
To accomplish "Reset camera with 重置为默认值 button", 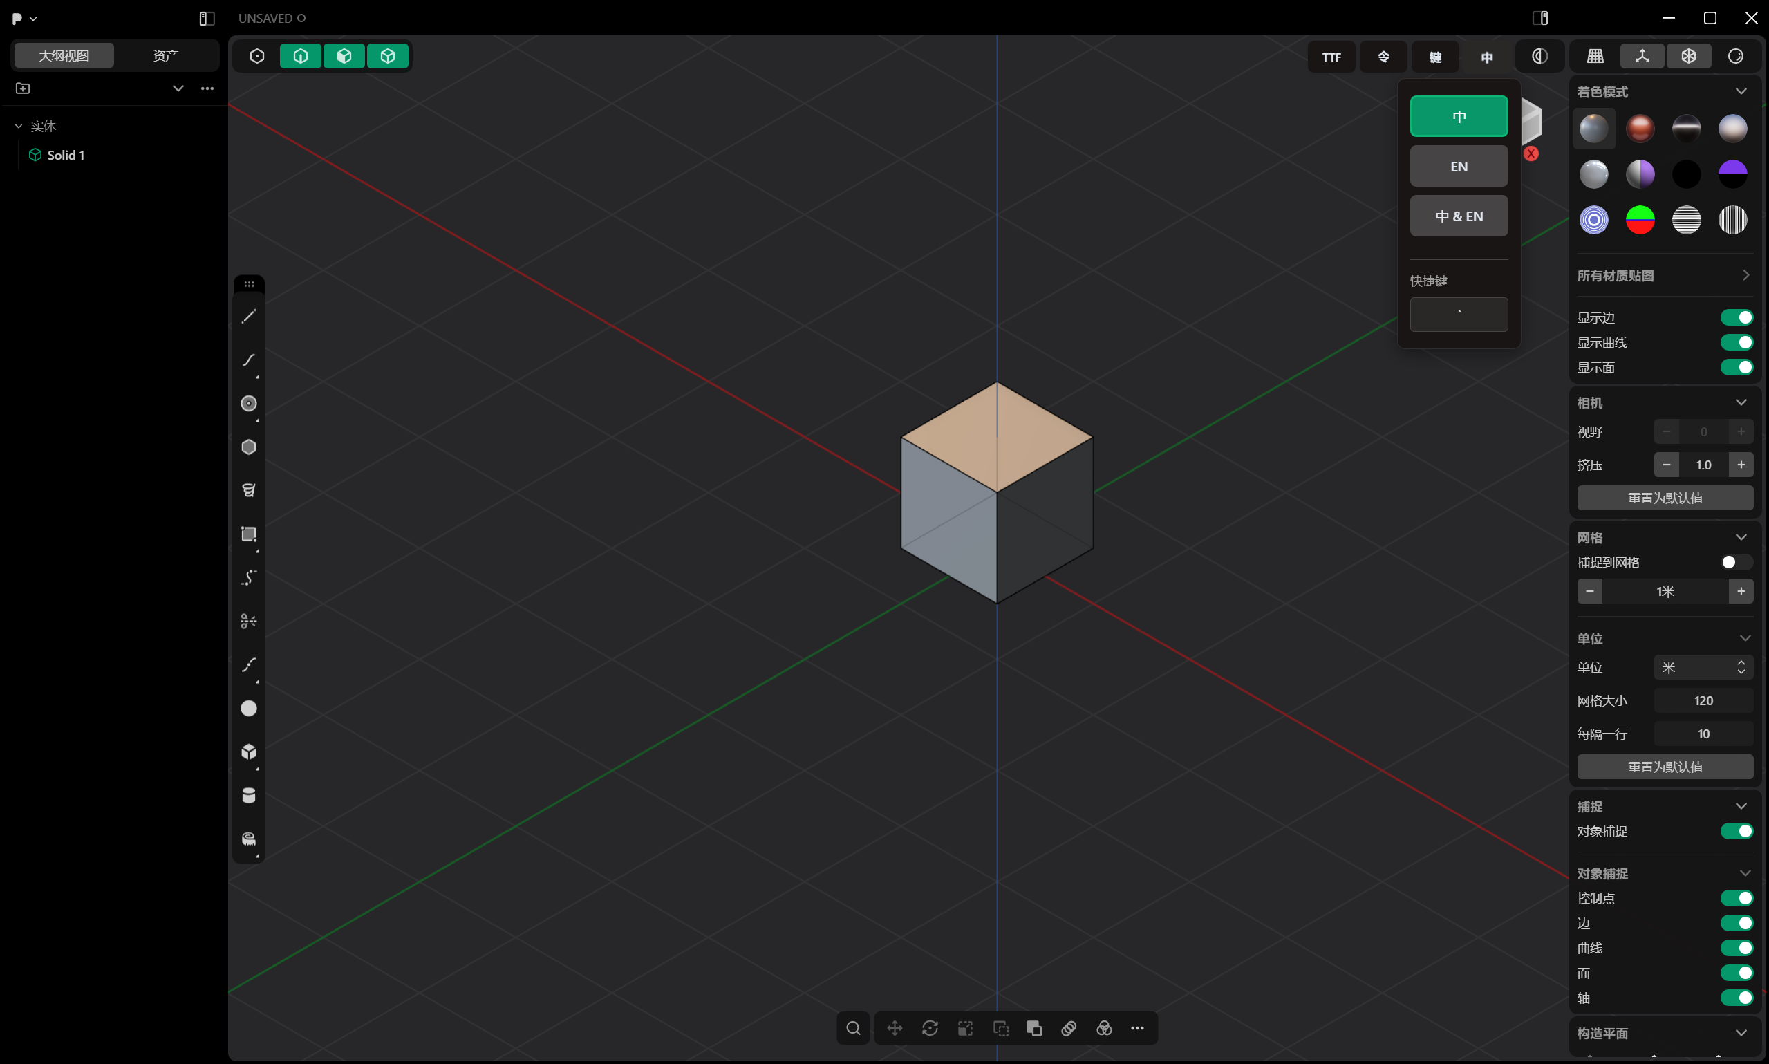I will pos(1665,498).
